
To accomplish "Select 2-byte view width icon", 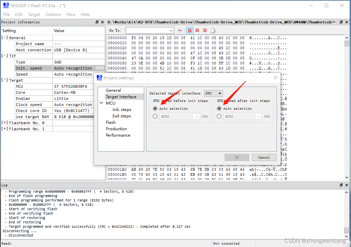I will pos(197,30).
